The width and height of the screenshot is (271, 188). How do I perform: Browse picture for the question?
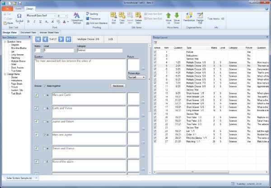[143, 69]
